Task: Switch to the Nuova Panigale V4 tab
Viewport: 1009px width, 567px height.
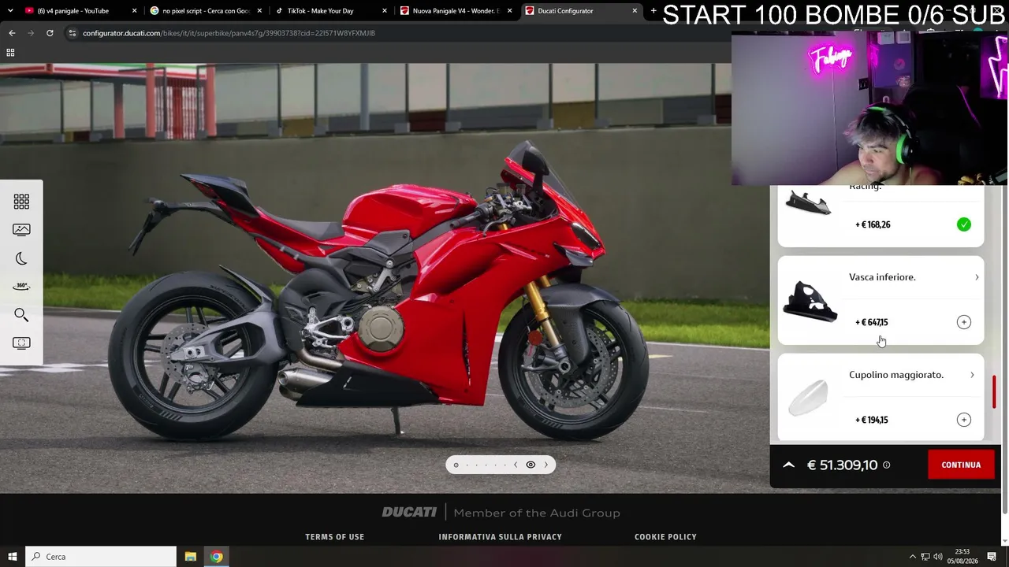Action: pos(456,11)
